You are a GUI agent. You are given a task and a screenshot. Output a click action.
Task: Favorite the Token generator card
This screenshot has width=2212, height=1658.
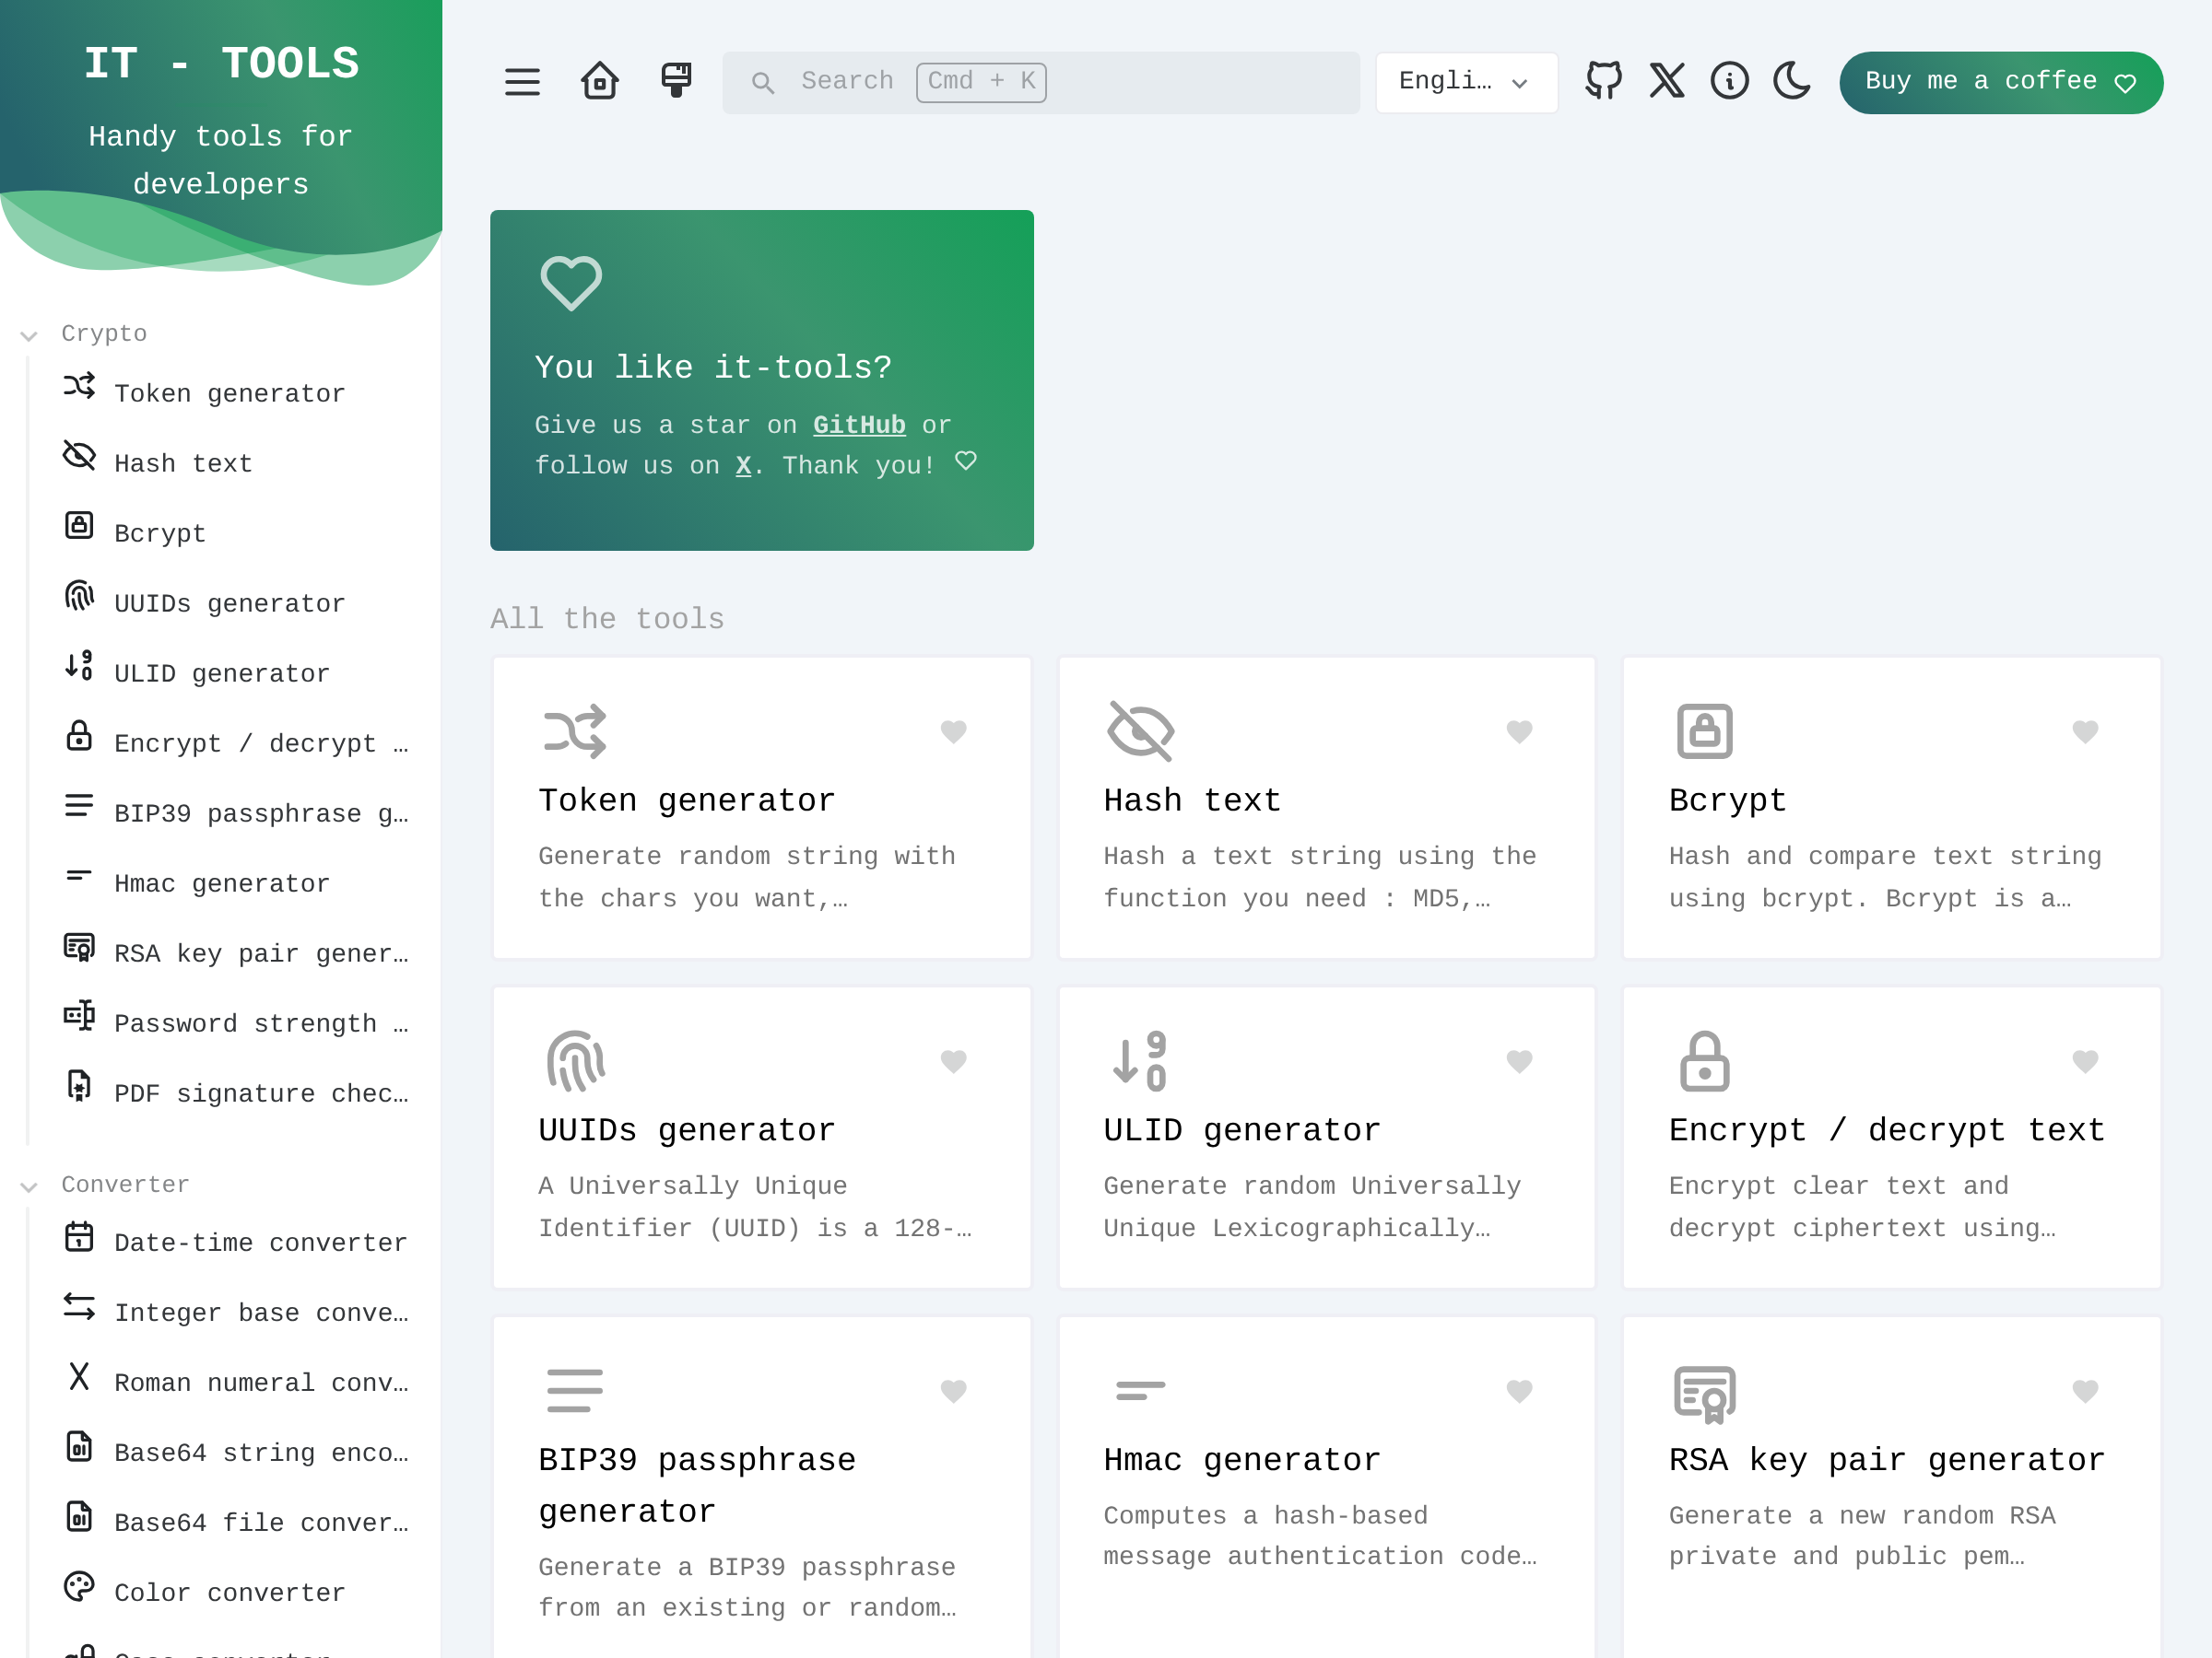tap(953, 731)
